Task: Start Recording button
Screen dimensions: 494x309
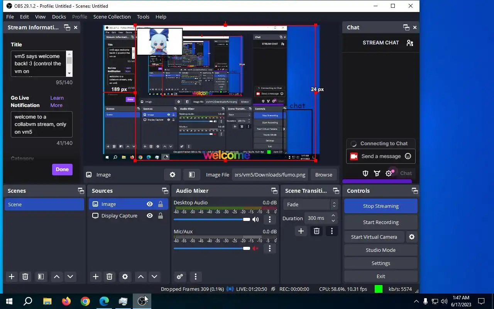Action: coord(381,222)
